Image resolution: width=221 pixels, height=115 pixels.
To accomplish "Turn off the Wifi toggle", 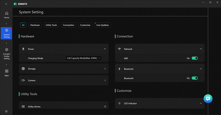I will coord(194,58).
